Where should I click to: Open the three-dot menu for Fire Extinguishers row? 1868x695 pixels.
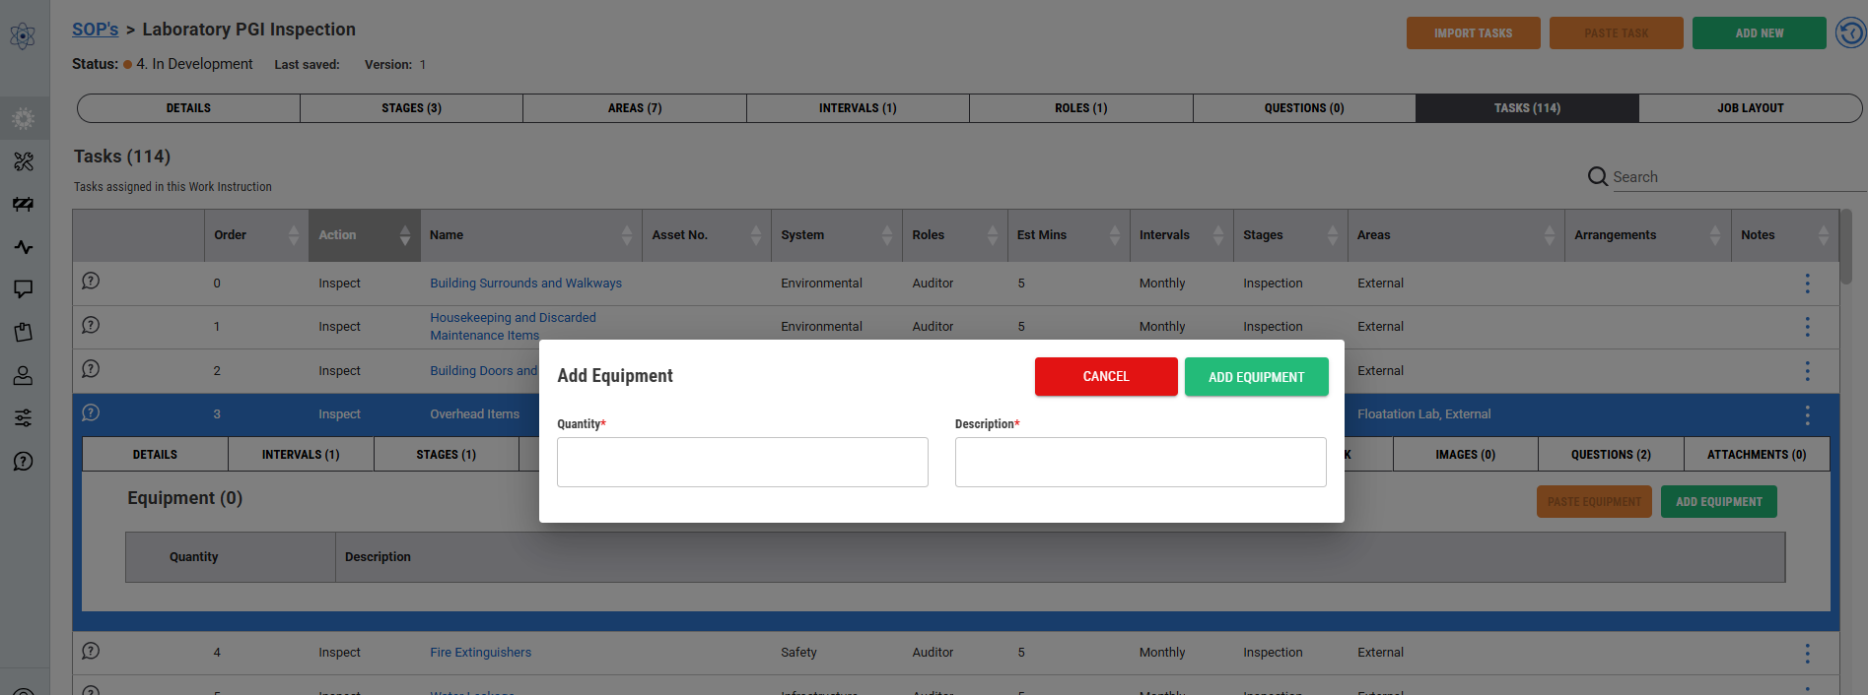click(1807, 653)
